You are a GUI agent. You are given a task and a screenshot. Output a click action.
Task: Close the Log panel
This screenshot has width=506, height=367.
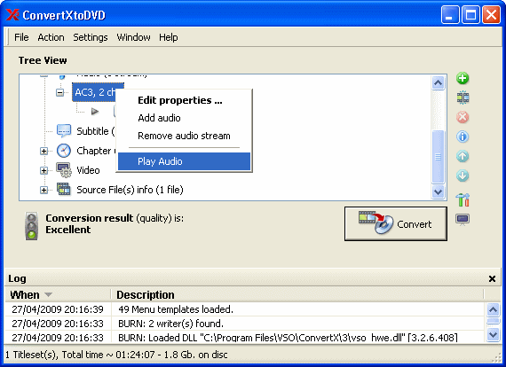click(x=492, y=278)
